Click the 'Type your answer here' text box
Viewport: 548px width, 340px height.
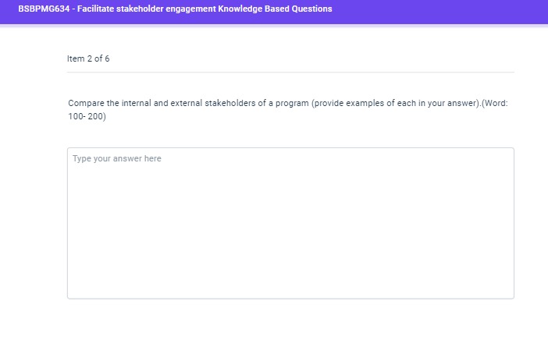(290, 223)
